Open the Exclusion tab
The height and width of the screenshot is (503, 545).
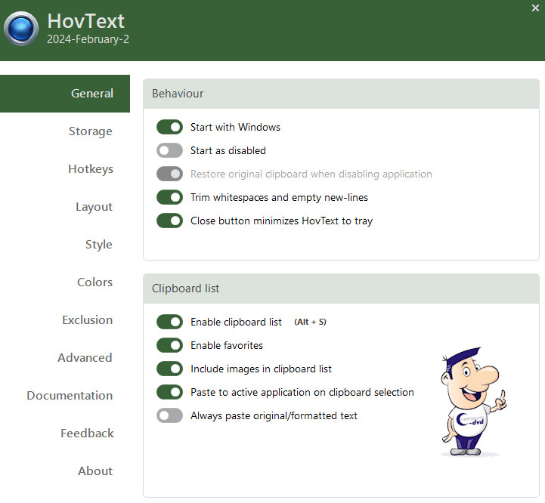[x=87, y=320]
